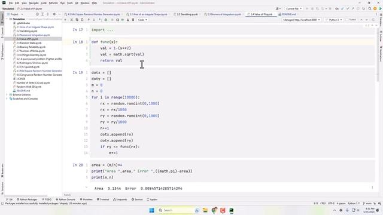Open the Problems tool window
Image resolution: width=383 pixels, height=215 pixels.
point(86,199)
